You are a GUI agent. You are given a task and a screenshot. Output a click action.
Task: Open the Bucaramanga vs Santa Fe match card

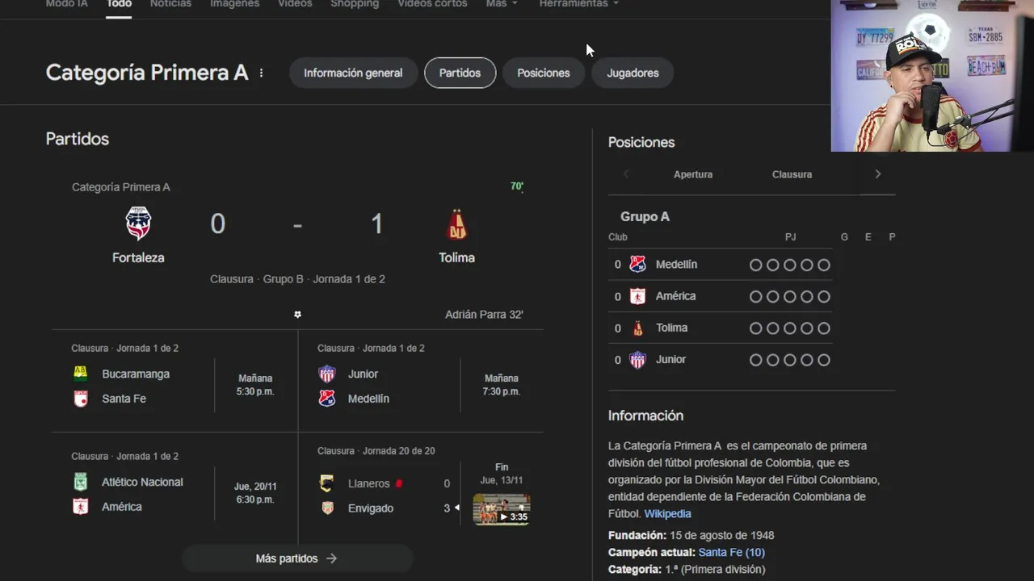174,382
